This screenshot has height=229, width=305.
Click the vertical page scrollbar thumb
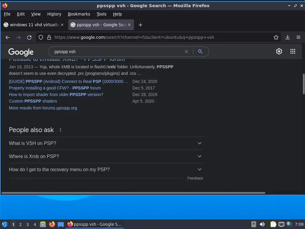pos(304,84)
